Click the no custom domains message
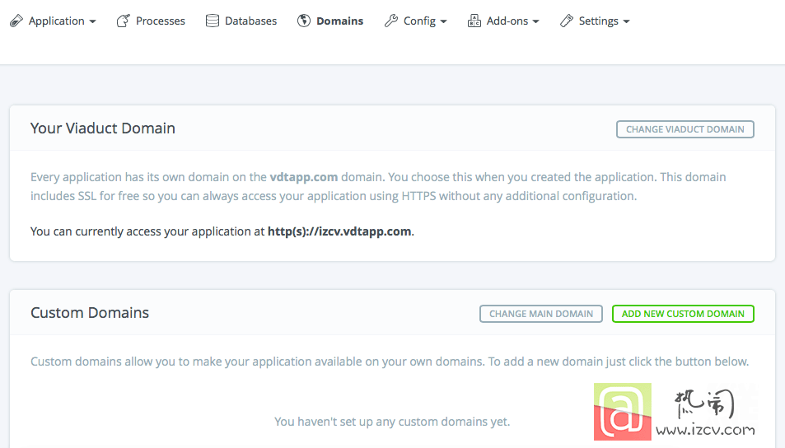 coord(392,422)
